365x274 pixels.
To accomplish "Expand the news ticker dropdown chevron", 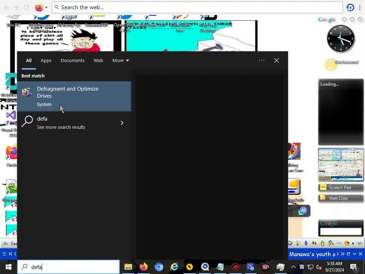I will click(354, 254).
